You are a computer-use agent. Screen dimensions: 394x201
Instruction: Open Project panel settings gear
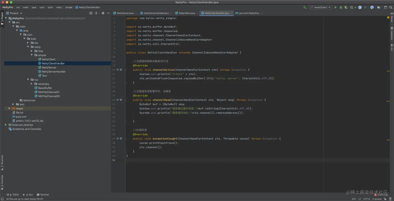click(103, 13)
